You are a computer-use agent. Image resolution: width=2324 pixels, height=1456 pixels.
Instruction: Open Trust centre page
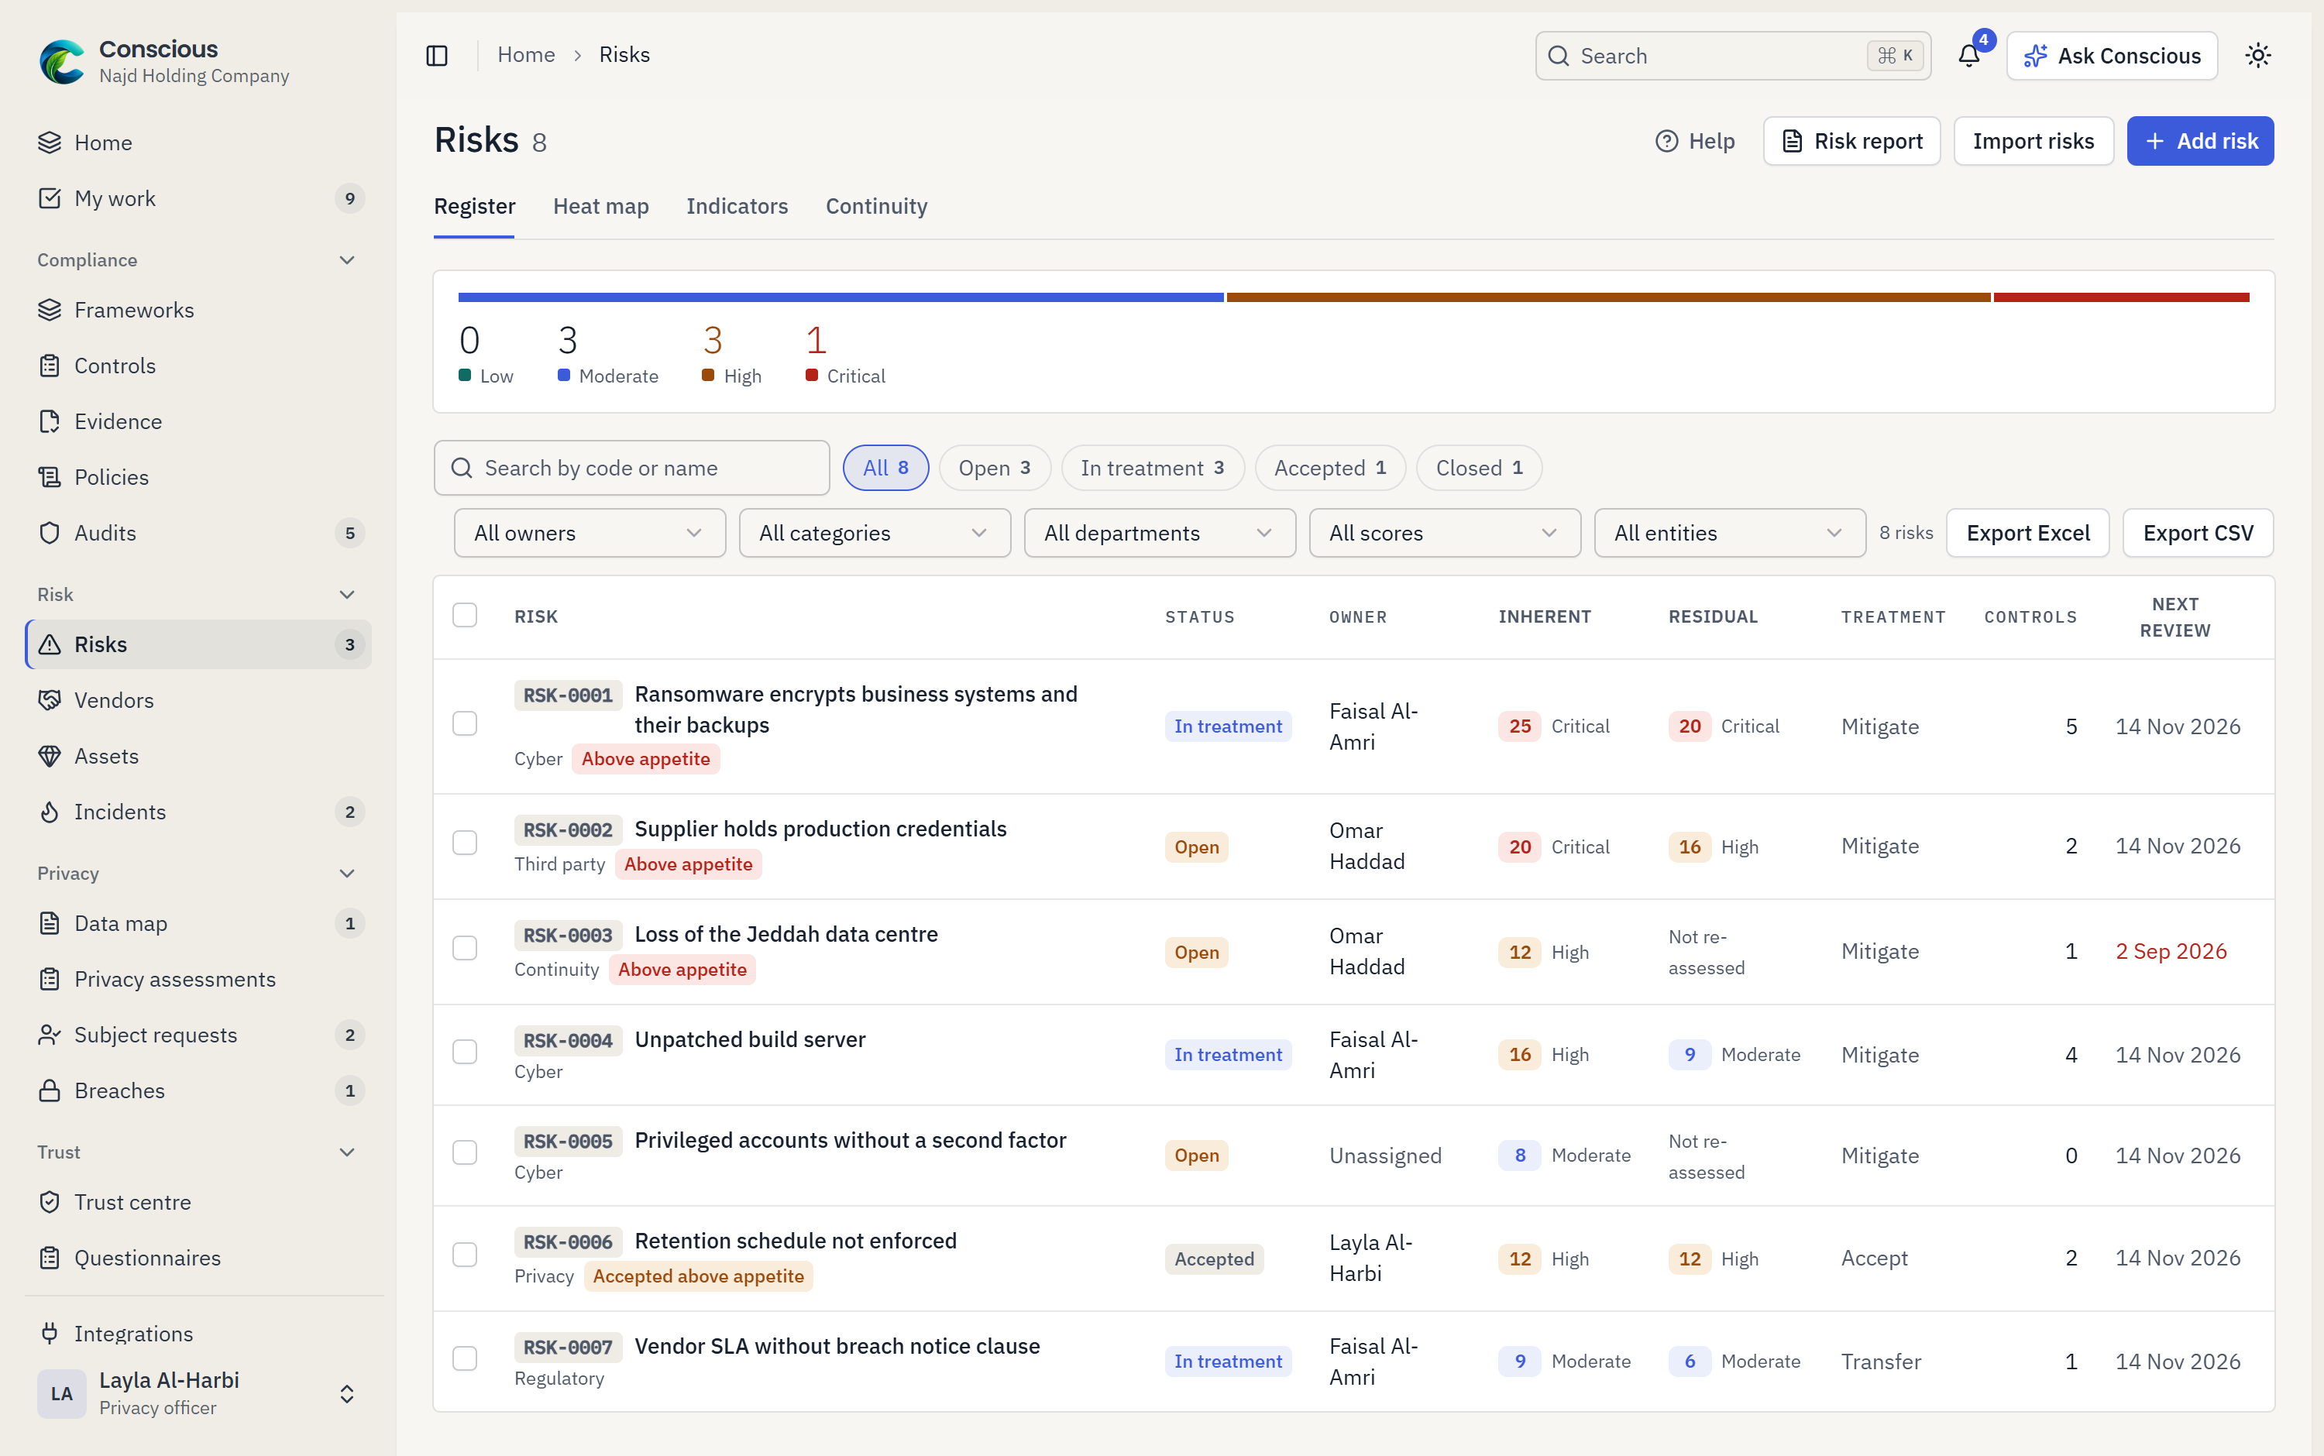[198, 1203]
